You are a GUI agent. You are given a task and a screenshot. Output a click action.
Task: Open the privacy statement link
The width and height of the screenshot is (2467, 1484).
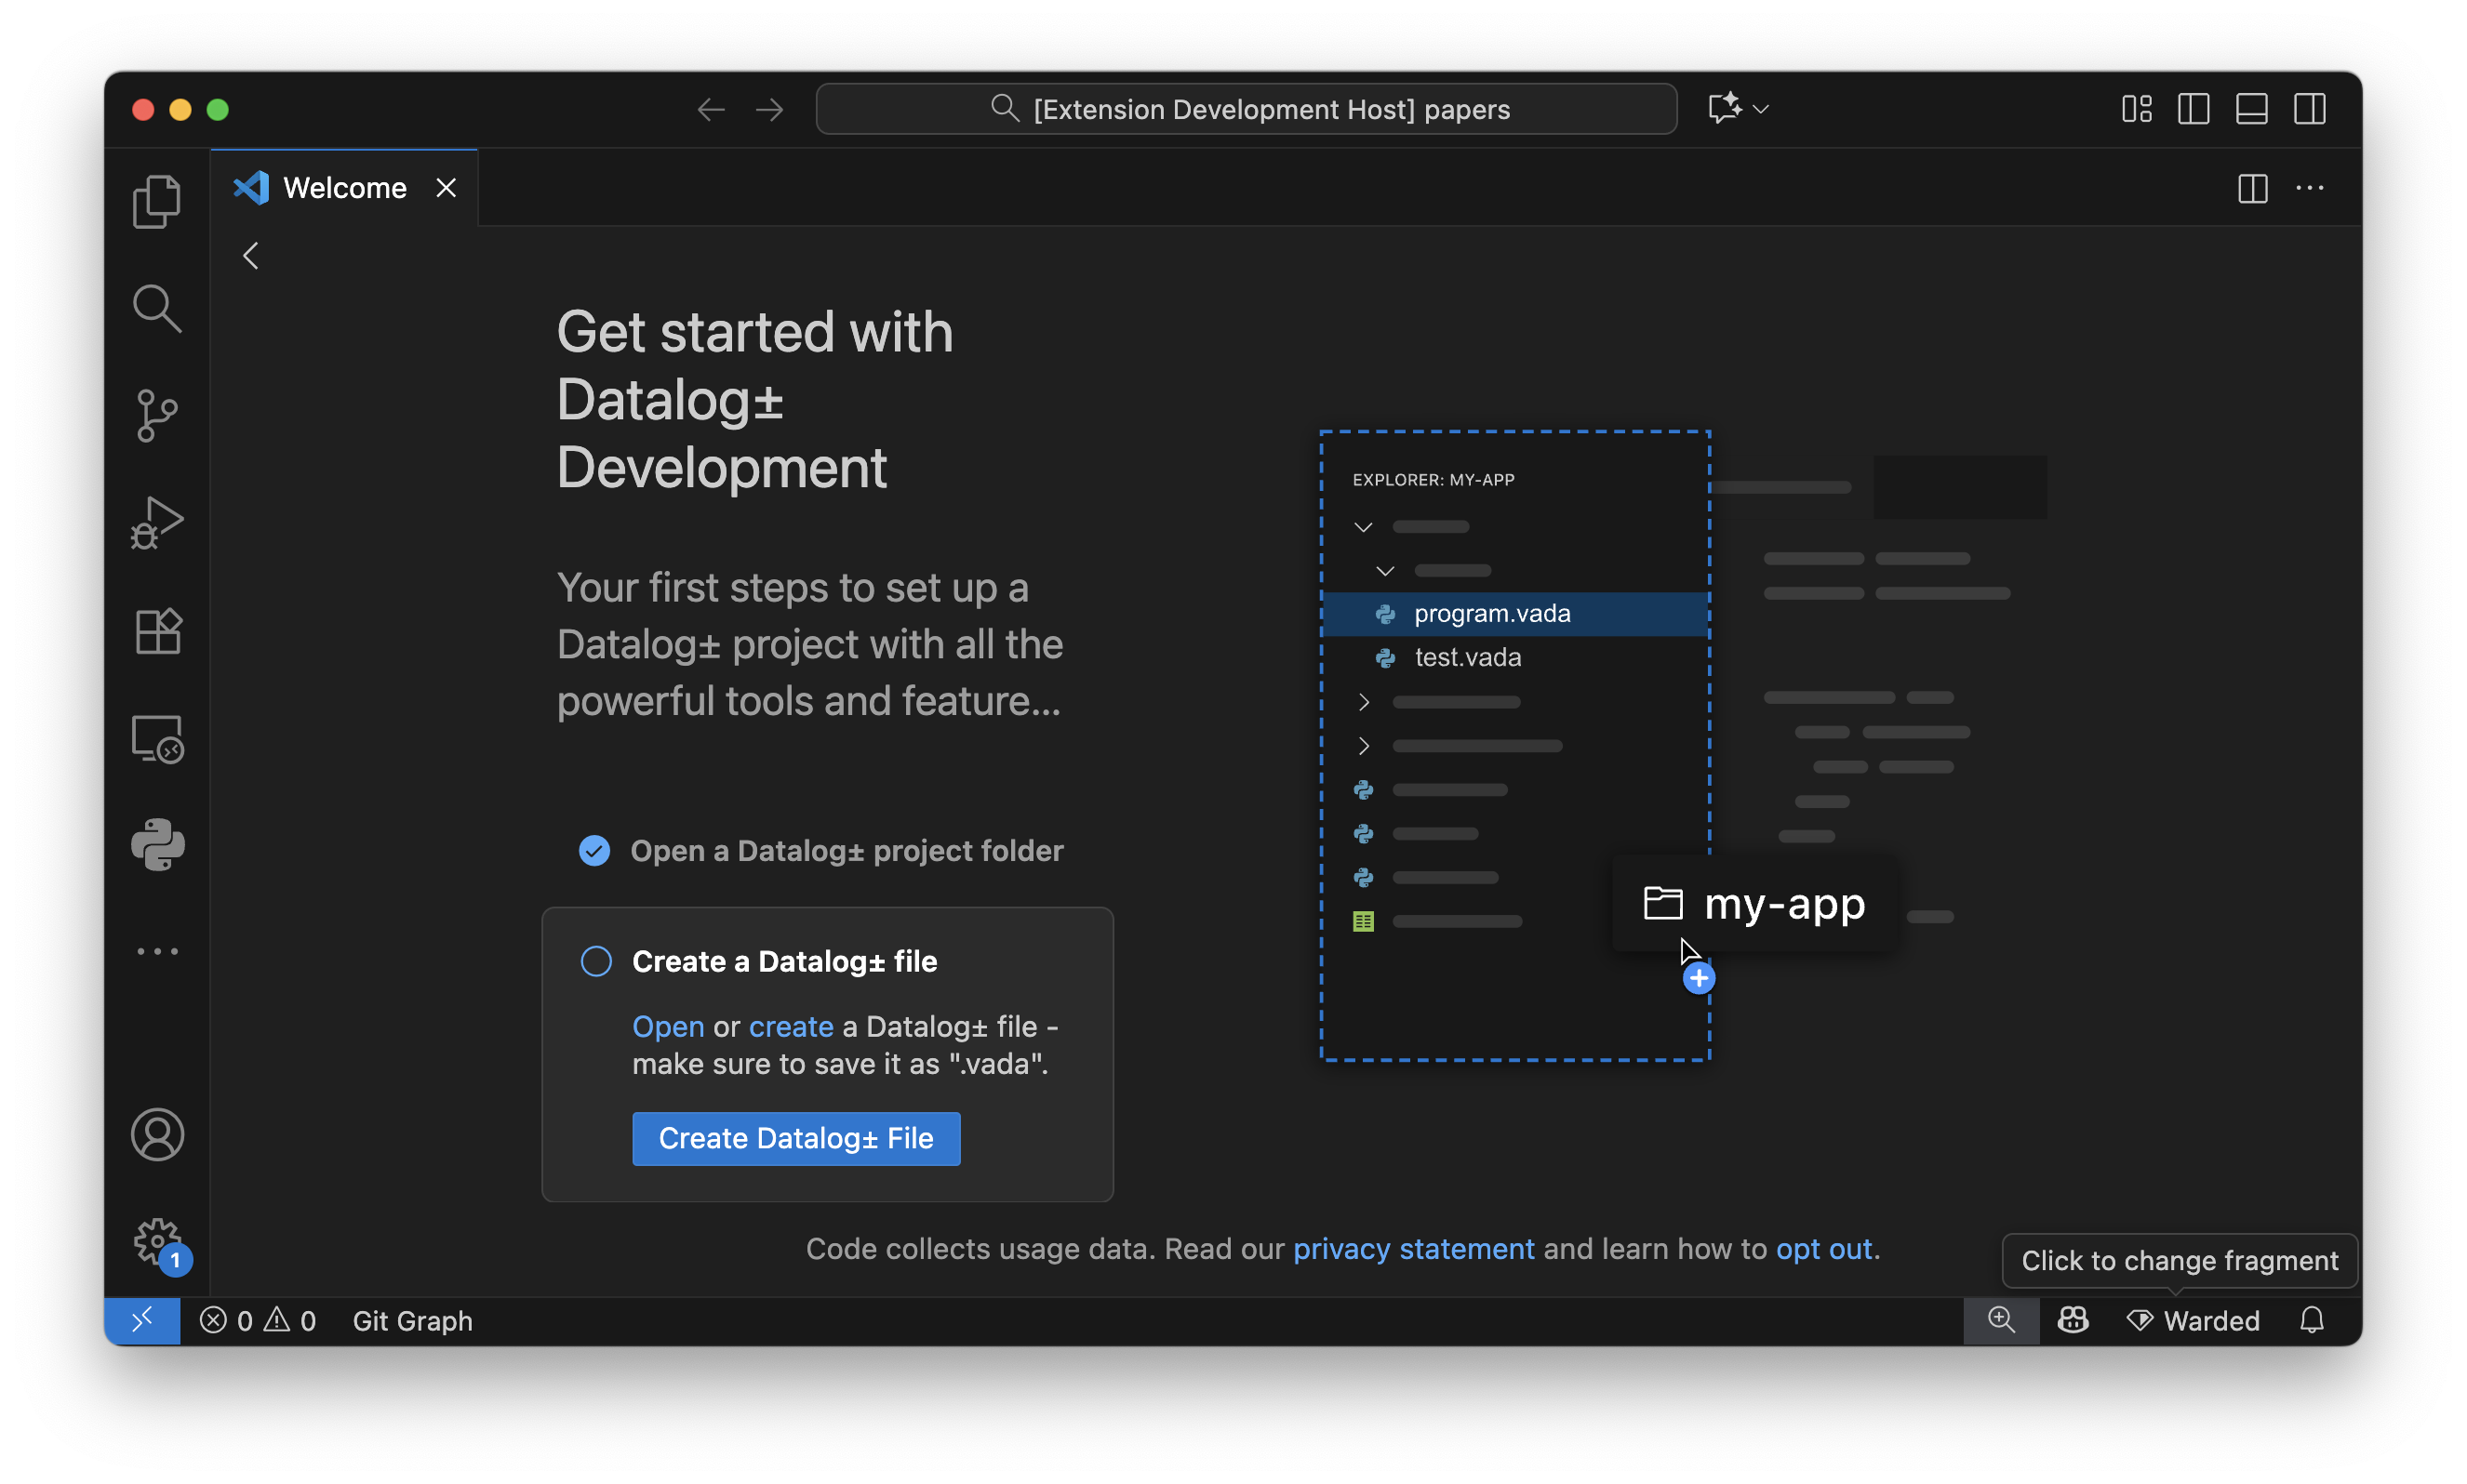coord(1413,1248)
